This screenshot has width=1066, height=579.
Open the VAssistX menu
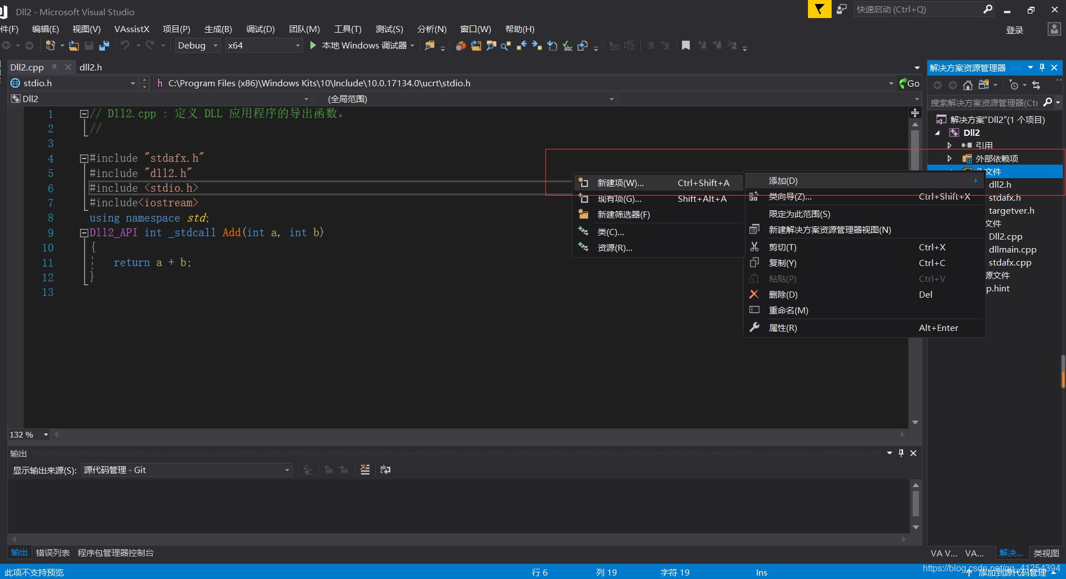coord(132,29)
